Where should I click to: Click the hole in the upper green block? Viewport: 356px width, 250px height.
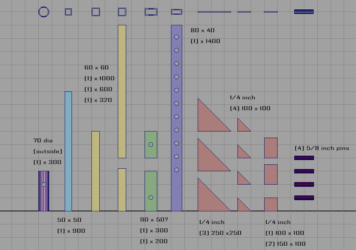(x=151, y=145)
